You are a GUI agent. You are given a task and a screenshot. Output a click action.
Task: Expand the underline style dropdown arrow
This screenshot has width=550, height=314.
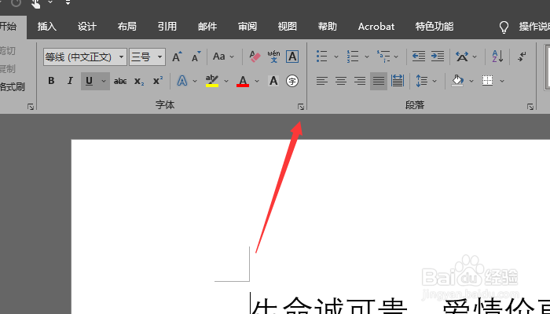[x=104, y=81]
